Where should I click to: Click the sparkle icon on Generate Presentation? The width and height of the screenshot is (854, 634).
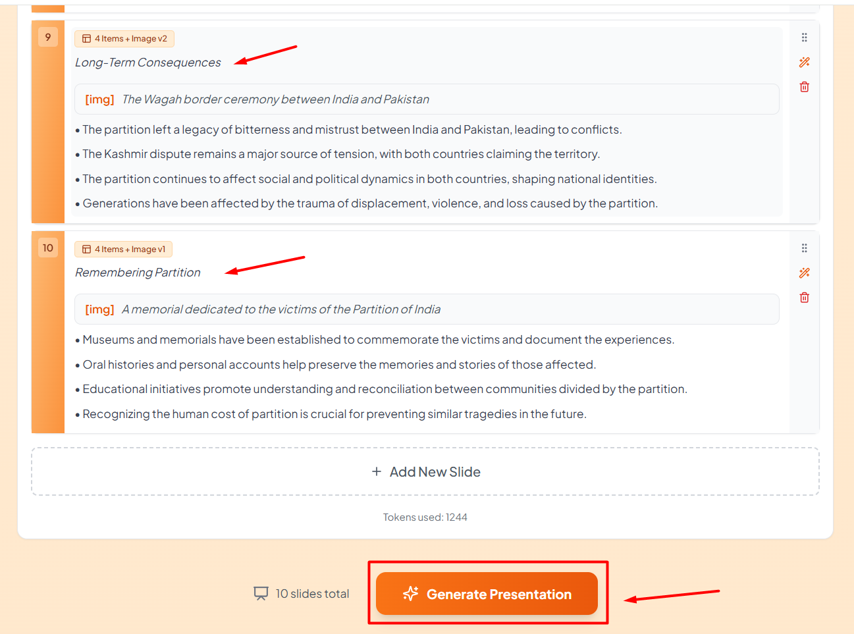(410, 594)
